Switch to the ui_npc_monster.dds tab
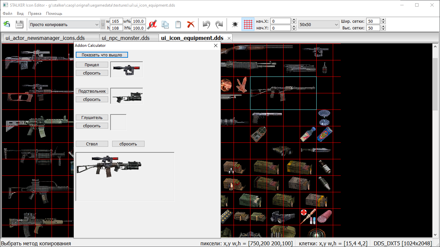 tap(125, 38)
